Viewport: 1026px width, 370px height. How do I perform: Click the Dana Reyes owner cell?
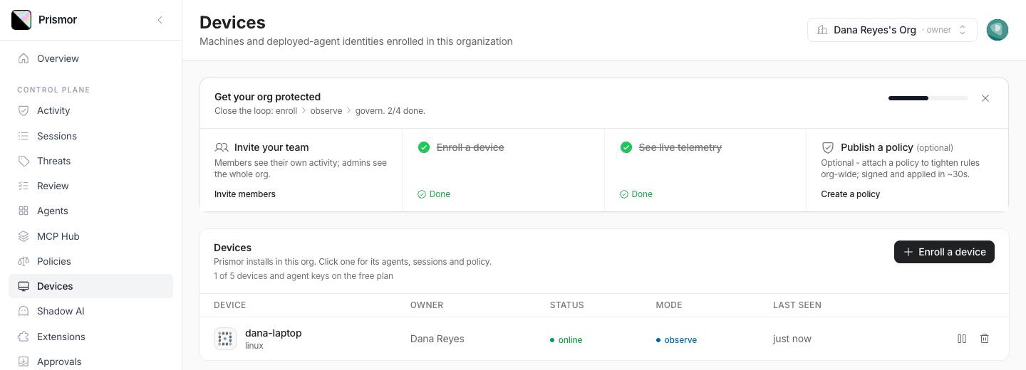point(437,339)
